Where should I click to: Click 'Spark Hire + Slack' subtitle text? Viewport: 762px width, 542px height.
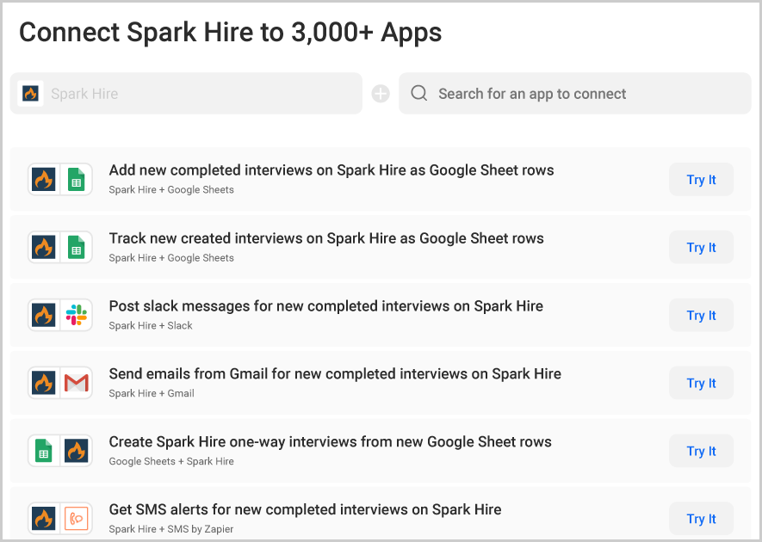[x=151, y=325]
